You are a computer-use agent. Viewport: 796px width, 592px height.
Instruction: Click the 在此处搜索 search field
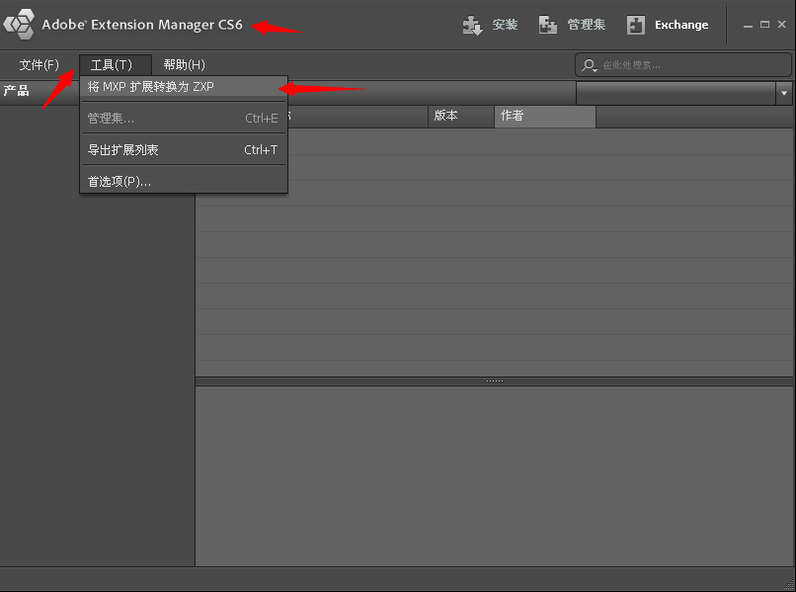click(682, 65)
